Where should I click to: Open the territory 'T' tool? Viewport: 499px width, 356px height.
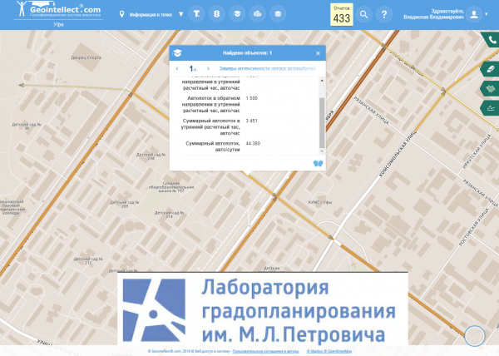click(196, 14)
